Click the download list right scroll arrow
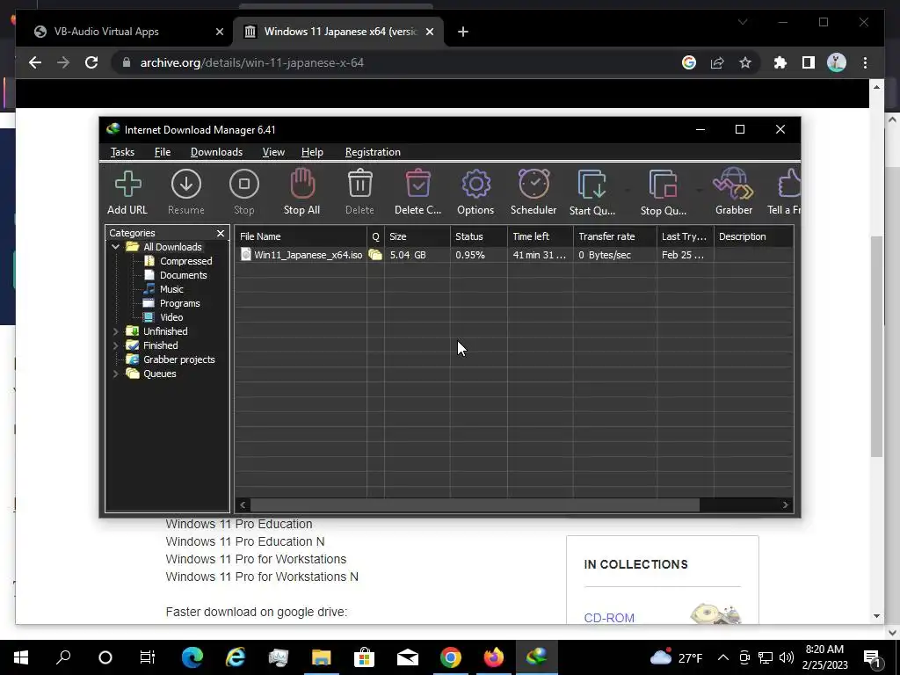900x675 pixels. 785,505
